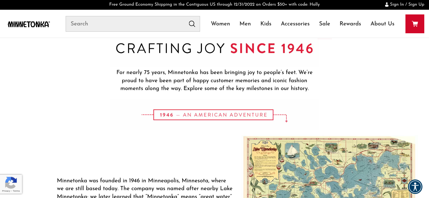Click the 1946 An American Adventure button

(213, 115)
